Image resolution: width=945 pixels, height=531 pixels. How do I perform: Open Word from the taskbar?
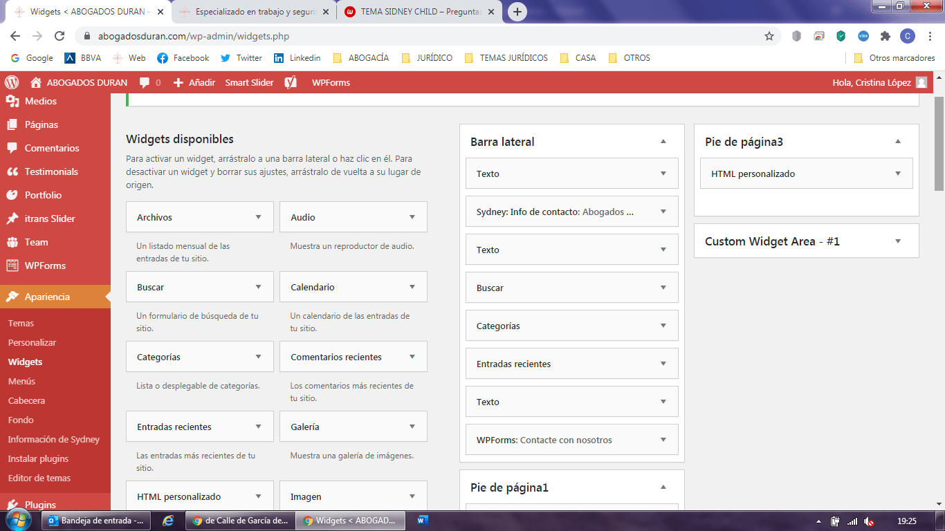pos(423,521)
